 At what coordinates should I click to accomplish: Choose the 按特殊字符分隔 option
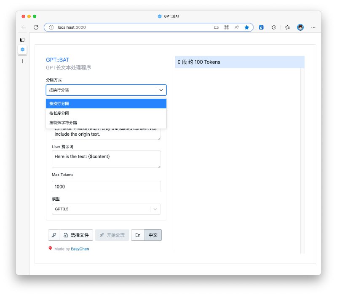(x=106, y=123)
